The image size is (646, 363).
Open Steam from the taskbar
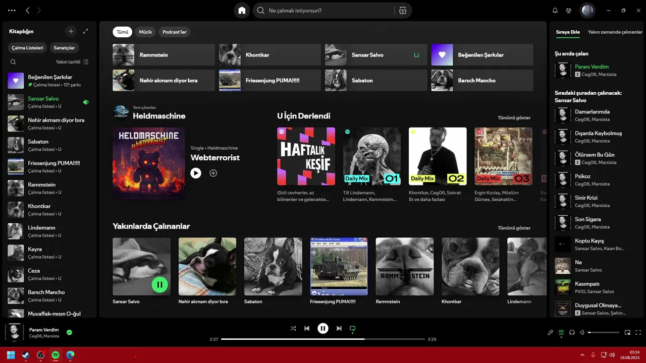pyautogui.click(x=26, y=355)
